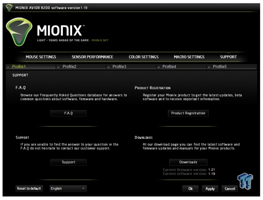Screen dimensions: 263x200
Task: Open the English language dropdown
Action: (x=68, y=189)
